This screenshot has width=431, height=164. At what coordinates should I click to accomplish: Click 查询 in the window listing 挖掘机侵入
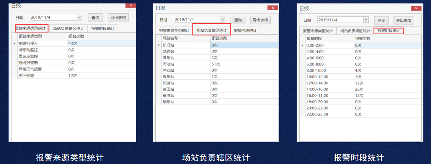(x=96, y=18)
